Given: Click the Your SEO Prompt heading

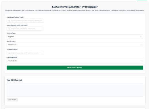Looking at the screenshot, I should (14, 80).
